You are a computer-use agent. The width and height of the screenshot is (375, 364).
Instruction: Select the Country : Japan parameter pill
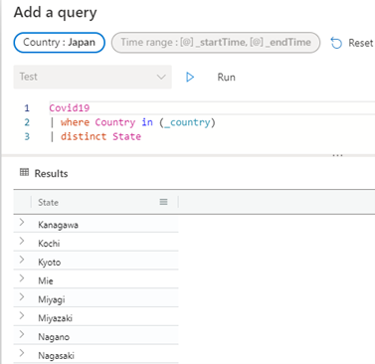(60, 43)
